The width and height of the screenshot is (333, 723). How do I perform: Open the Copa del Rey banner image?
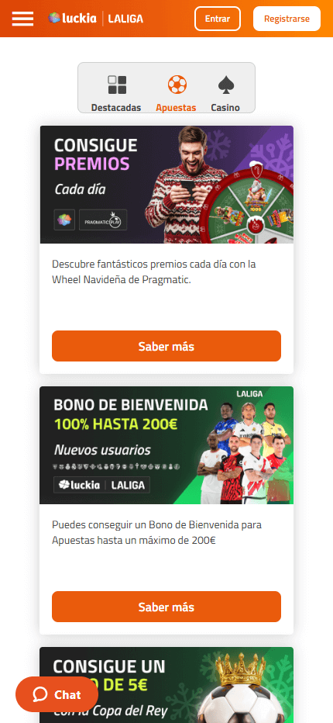166,685
